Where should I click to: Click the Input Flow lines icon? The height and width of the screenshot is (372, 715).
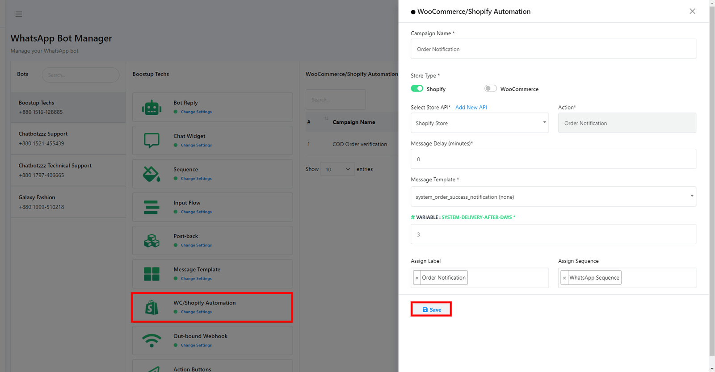(x=151, y=207)
